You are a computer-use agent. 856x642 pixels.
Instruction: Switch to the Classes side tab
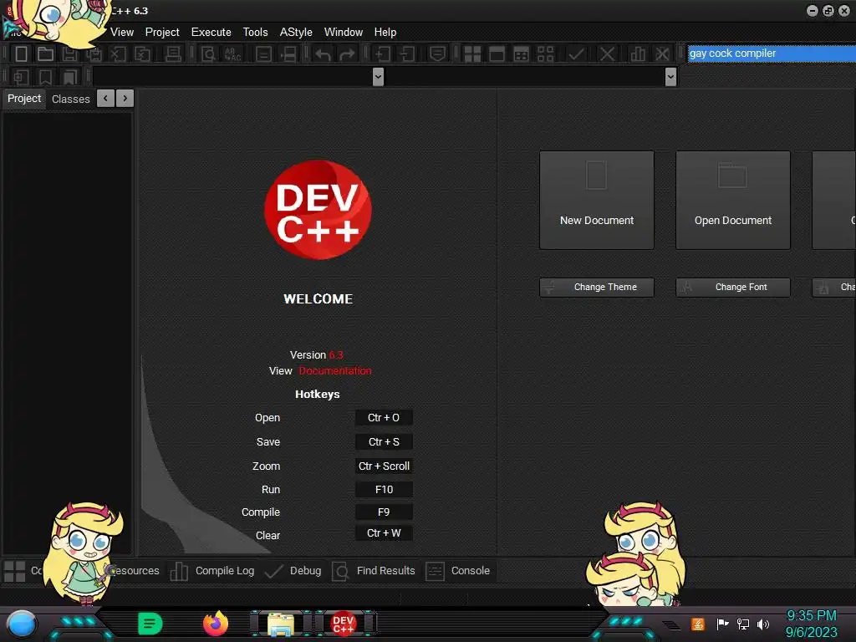click(x=70, y=99)
